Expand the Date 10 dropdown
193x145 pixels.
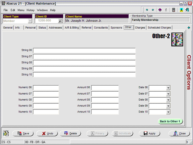tap(168, 112)
